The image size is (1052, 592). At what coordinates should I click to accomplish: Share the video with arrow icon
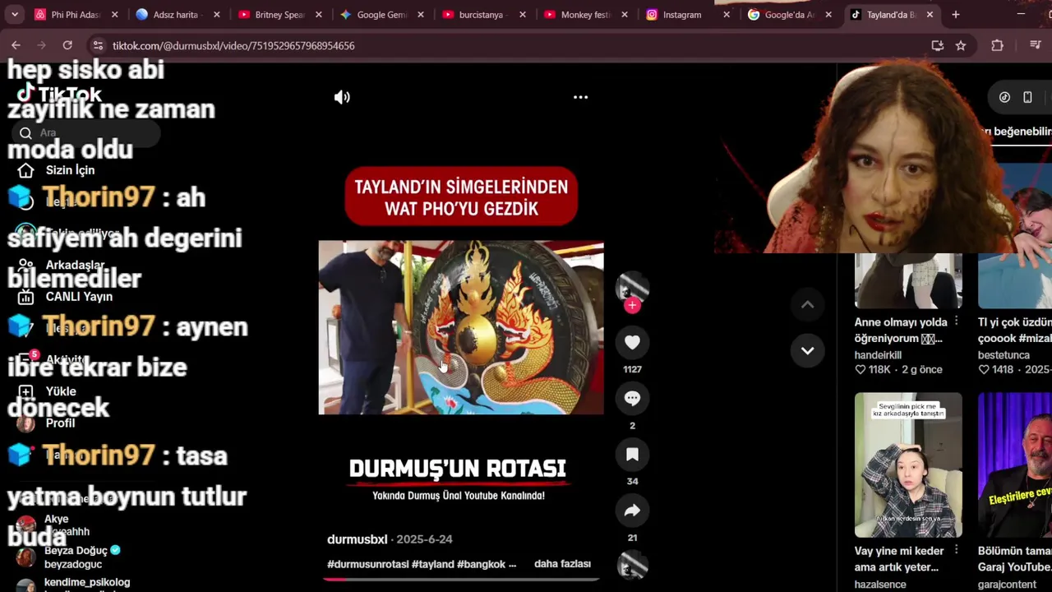click(632, 511)
